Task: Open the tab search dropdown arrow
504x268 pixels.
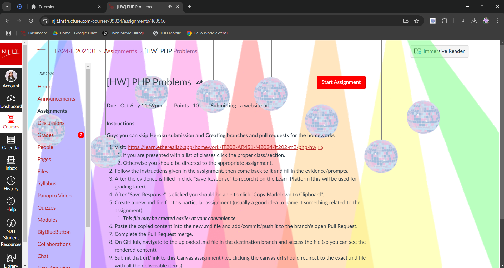Action: pyautogui.click(x=7, y=7)
